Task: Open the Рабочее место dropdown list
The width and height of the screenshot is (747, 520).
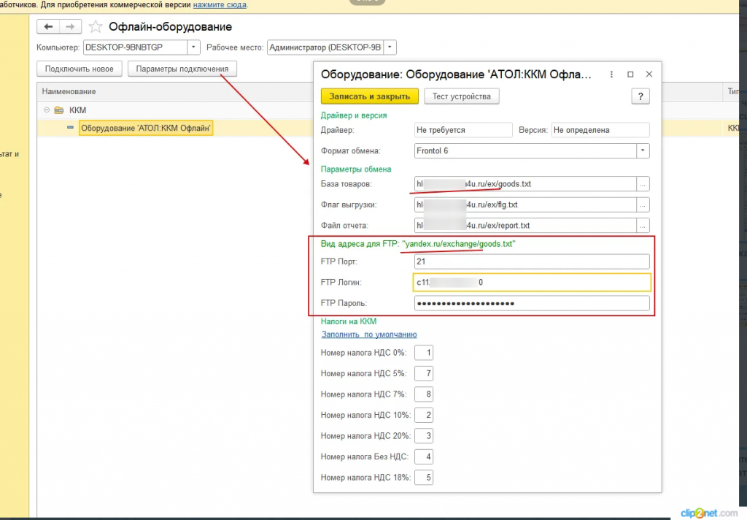Action: 390,47
